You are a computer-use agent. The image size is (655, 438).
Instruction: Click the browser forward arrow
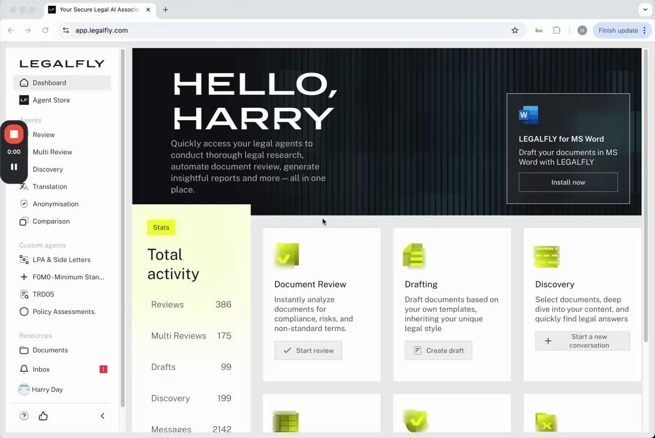click(x=28, y=30)
